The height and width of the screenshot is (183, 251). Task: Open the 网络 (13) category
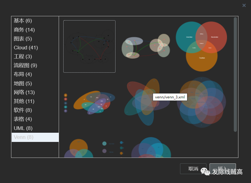(35, 92)
